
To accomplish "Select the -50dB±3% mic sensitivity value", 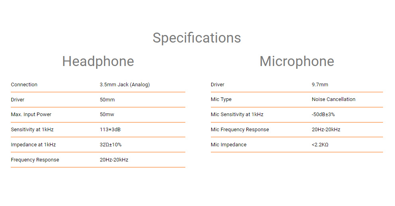I will pyautogui.click(x=323, y=115).
